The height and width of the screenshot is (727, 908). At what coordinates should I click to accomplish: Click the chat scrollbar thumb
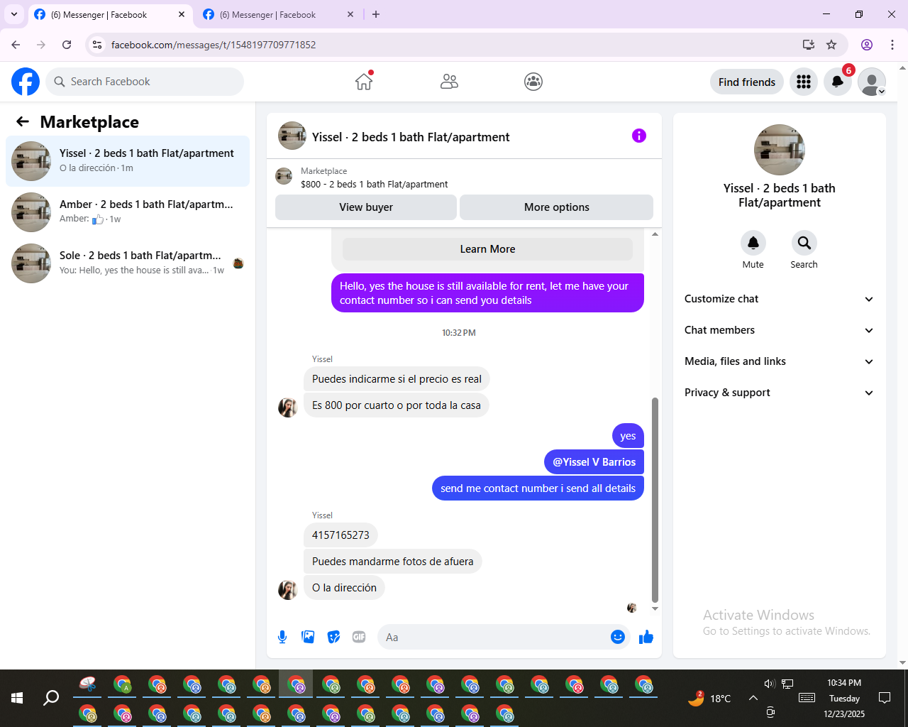655,500
